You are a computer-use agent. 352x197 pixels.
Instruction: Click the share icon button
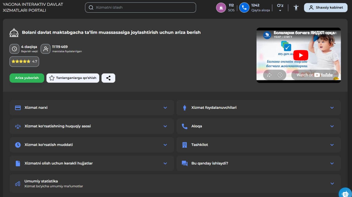[x=108, y=78]
